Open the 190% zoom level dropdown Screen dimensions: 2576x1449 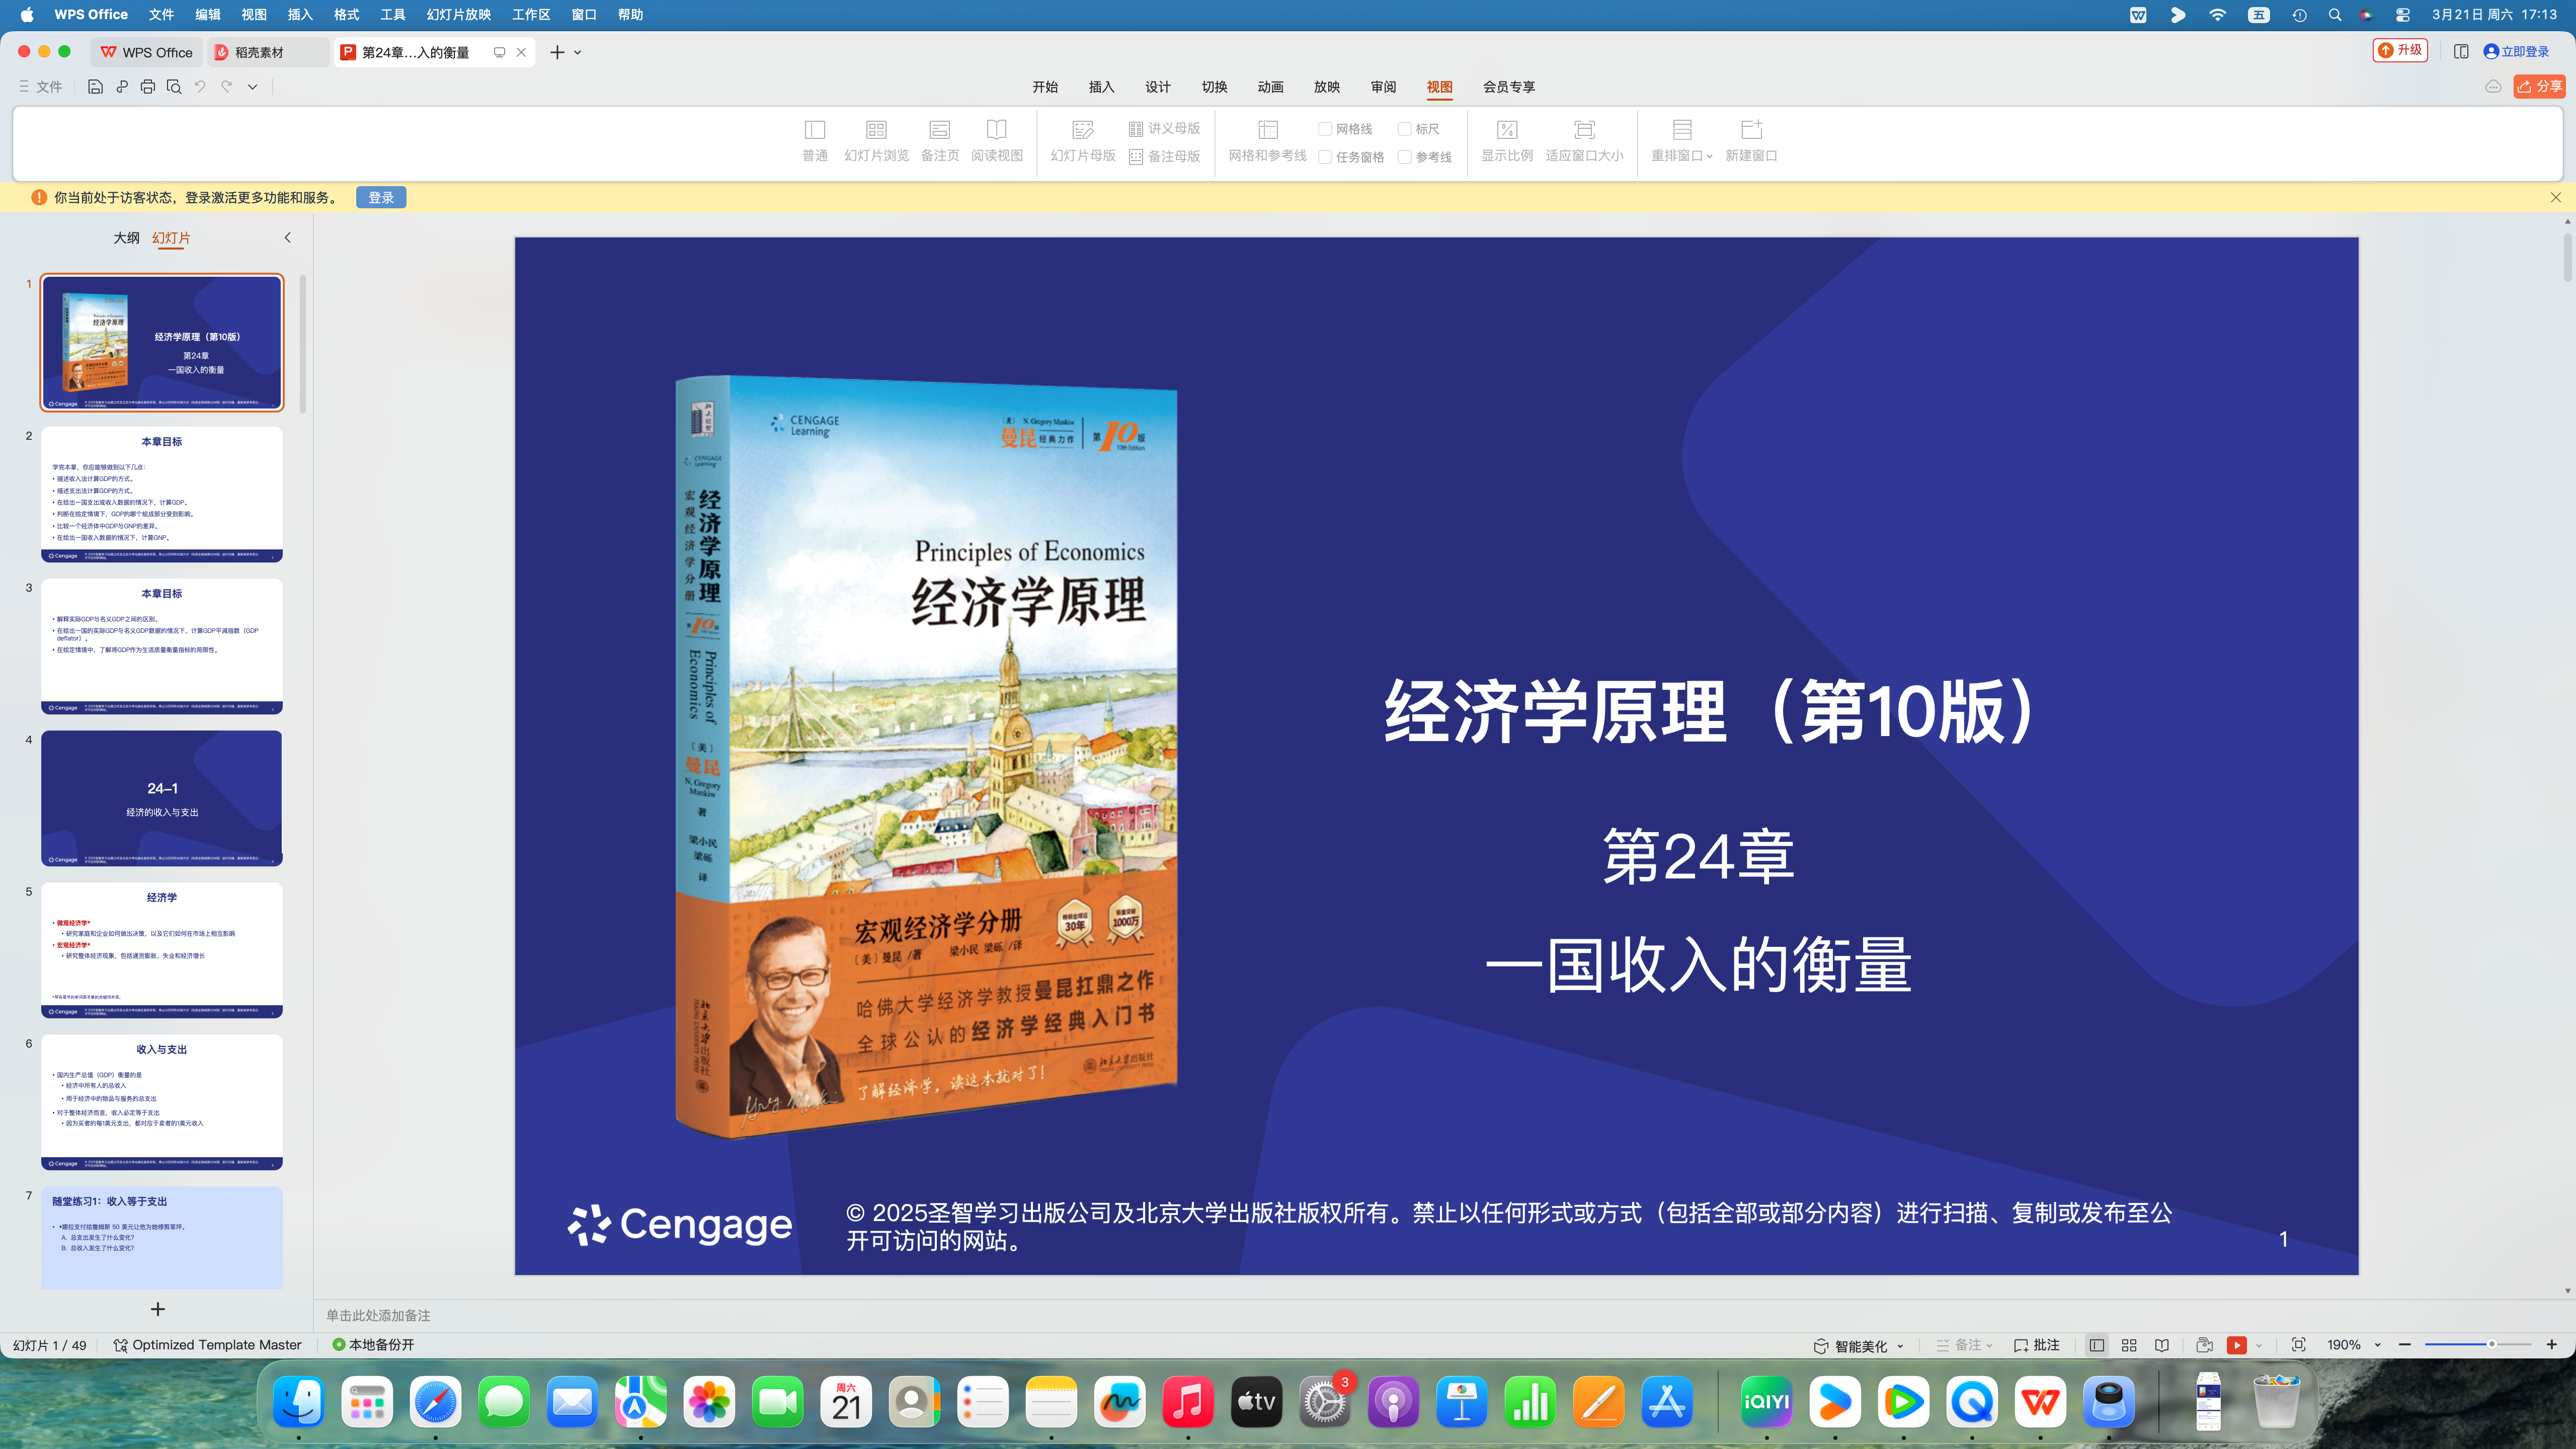click(x=2377, y=1345)
